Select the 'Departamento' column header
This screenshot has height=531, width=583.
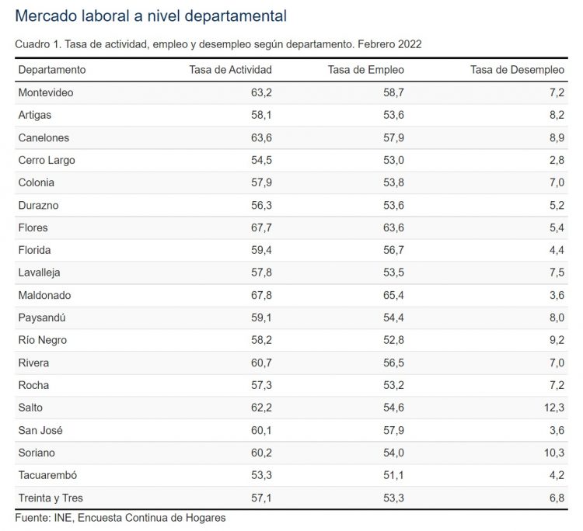click(52, 70)
